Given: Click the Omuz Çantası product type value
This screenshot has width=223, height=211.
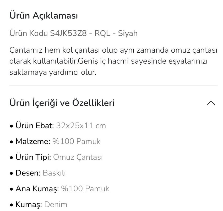Looking at the screenshot, I should (78, 157).
